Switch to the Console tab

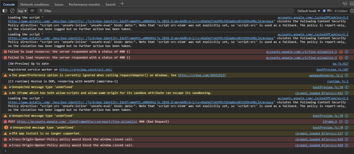pos(9,4)
